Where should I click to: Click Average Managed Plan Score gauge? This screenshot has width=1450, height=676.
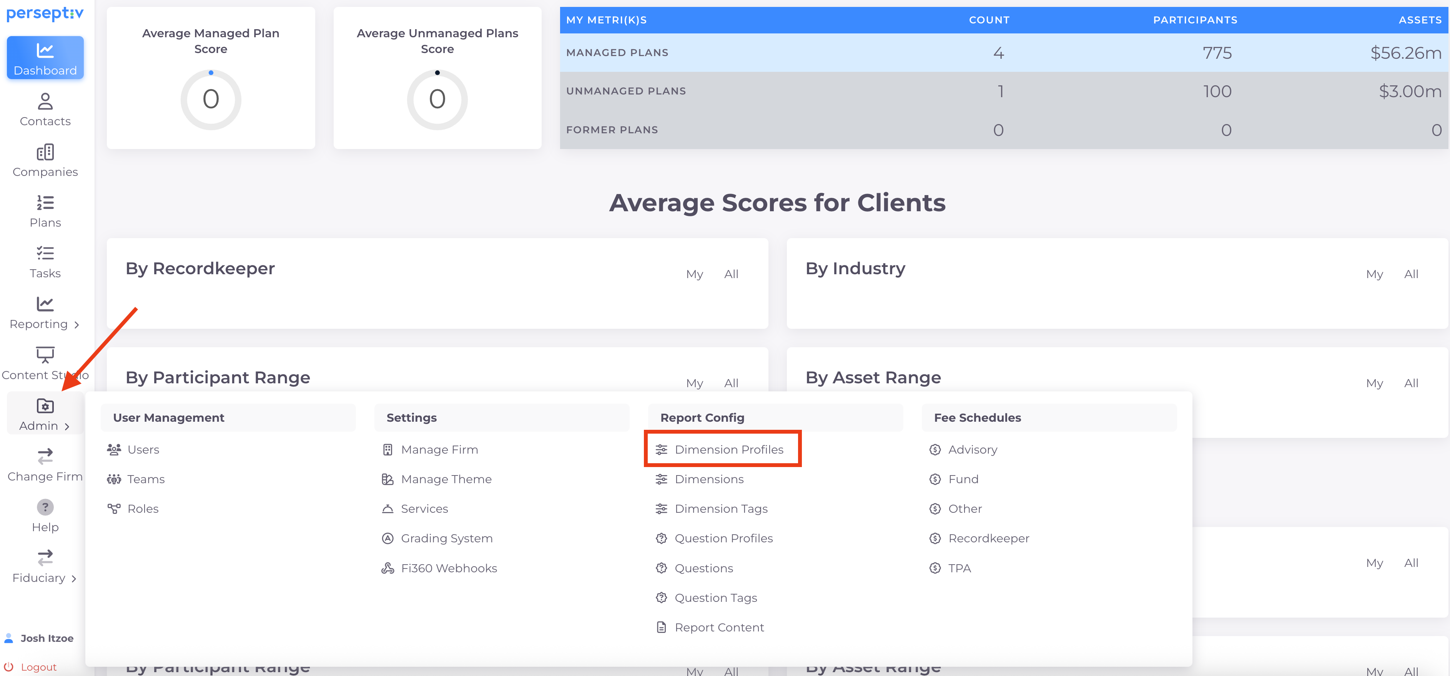[211, 99]
